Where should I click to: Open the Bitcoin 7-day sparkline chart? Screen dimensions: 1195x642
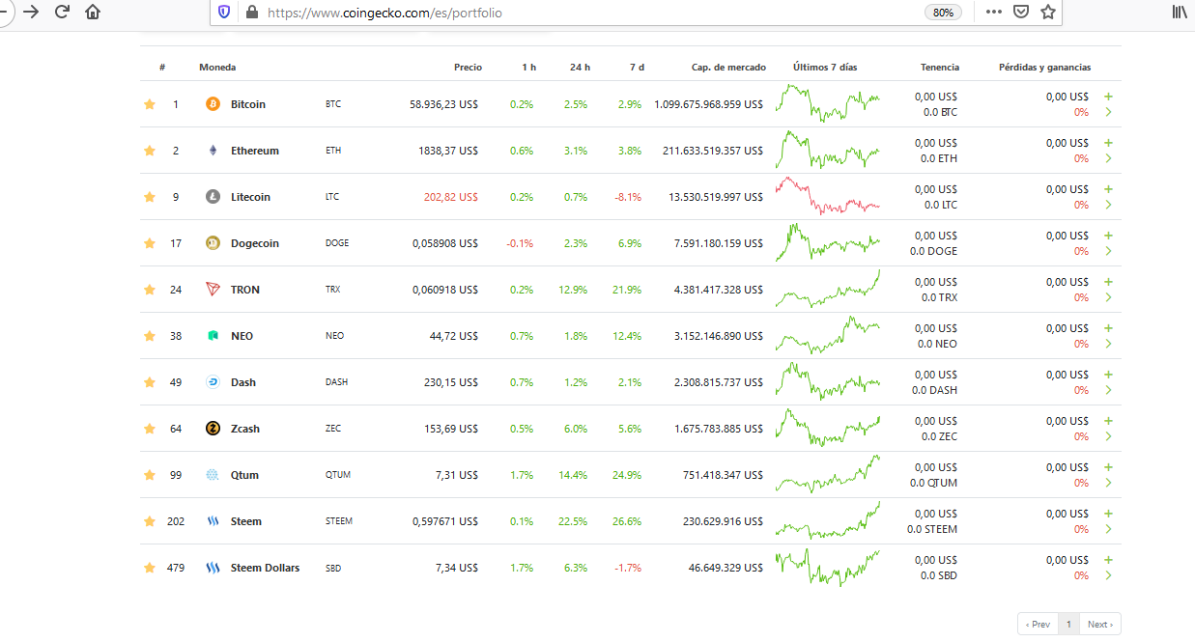pos(827,103)
